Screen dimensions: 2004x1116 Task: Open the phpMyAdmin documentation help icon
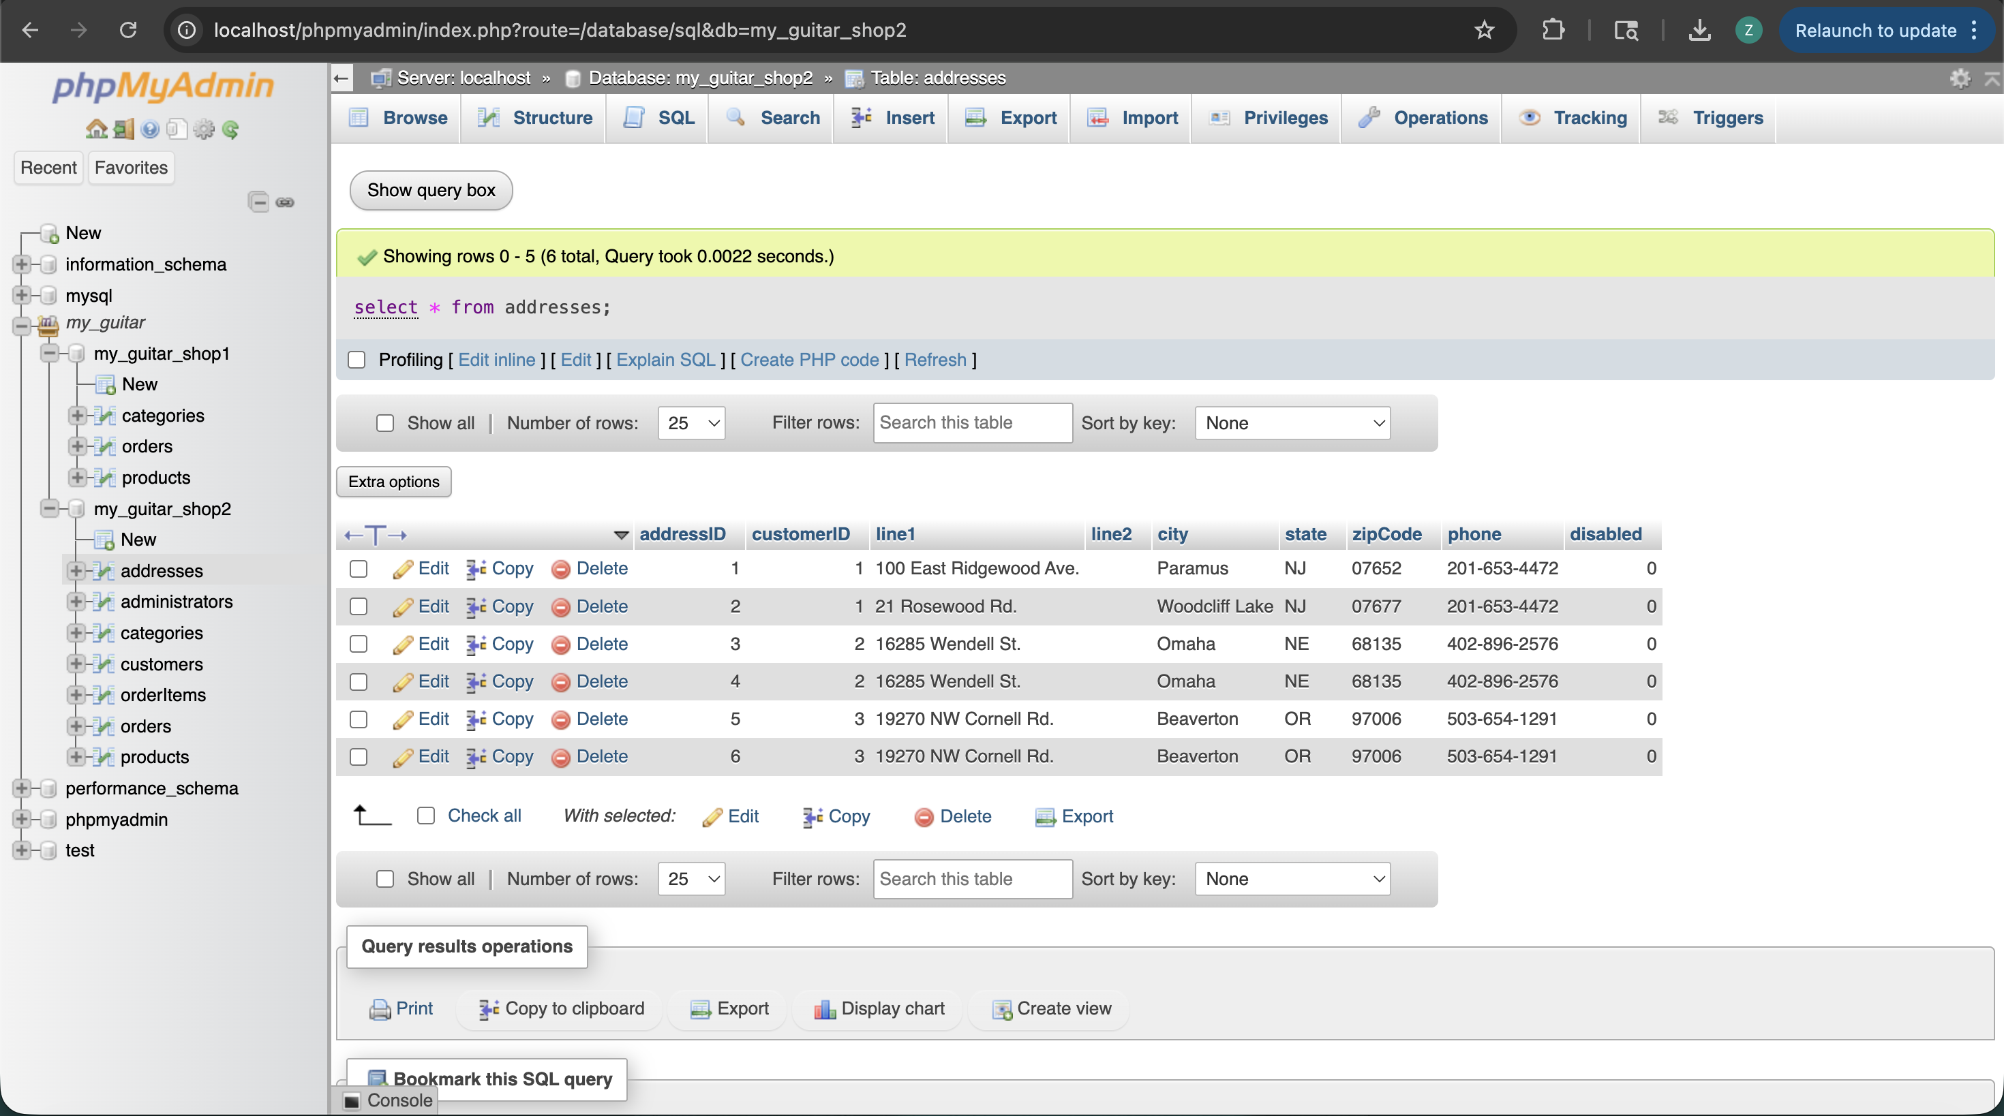pyautogui.click(x=150, y=129)
